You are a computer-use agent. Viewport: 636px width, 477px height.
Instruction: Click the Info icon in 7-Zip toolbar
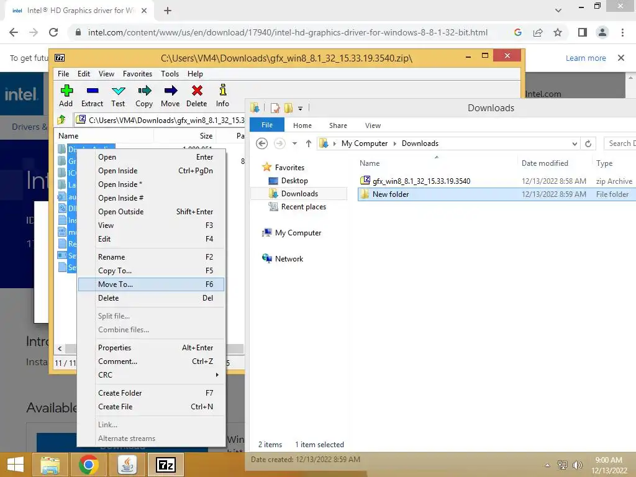tap(223, 90)
